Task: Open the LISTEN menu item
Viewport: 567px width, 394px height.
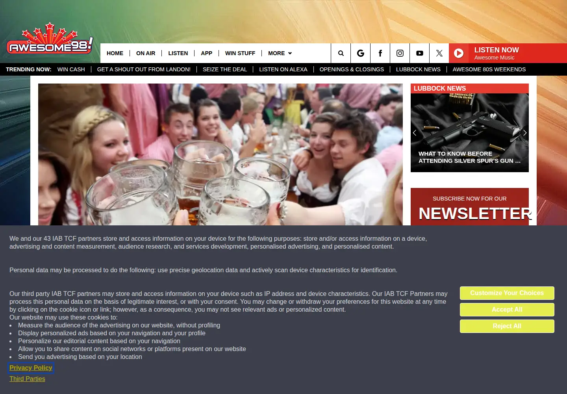Action: coord(178,53)
